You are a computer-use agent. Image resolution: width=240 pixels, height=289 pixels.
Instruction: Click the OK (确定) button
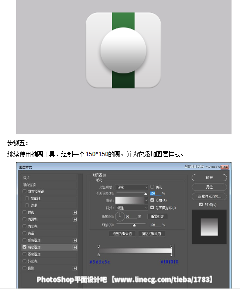click(209, 178)
